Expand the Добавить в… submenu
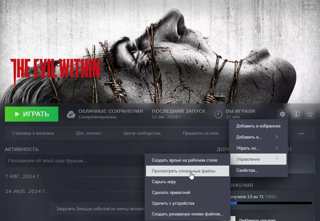320x221 pixels. (258, 137)
